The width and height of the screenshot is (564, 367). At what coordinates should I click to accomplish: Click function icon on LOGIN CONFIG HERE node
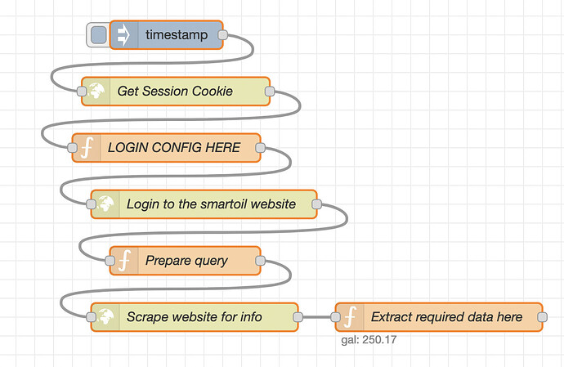tap(87, 148)
